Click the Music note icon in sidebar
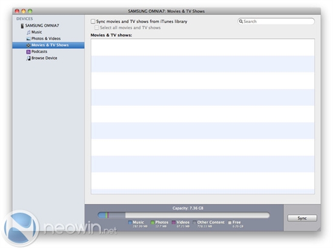The width and height of the screenshot is (333, 248). [28, 32]
